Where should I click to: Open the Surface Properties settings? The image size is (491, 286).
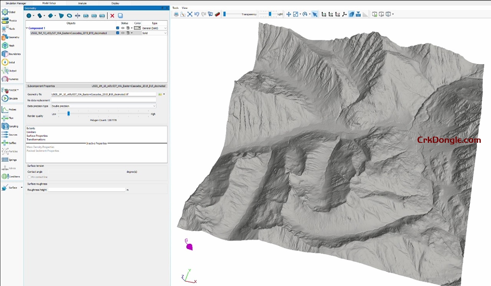37,136
